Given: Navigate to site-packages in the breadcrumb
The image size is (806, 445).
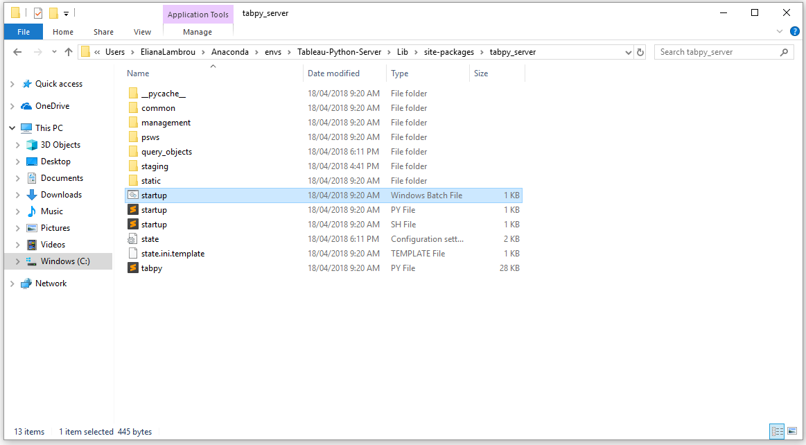Looking at the screenshot, I should coord(449,52).
